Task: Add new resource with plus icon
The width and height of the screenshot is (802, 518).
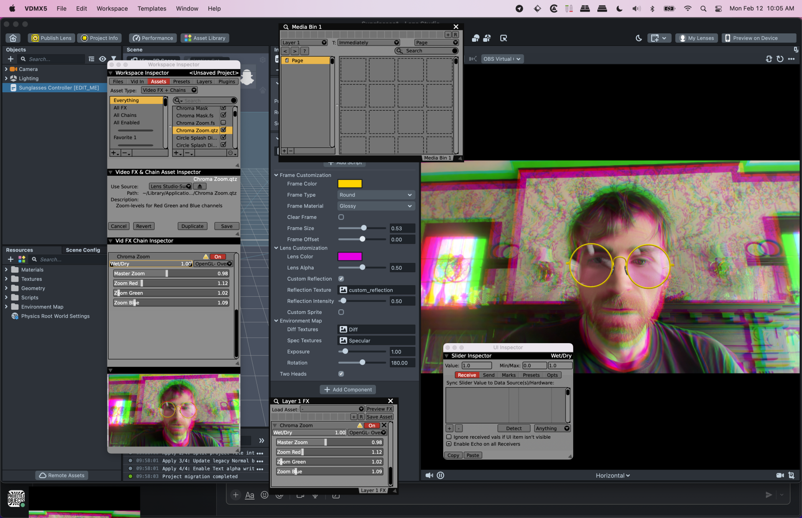Action: pyautogui.click(x=11, y=259)
